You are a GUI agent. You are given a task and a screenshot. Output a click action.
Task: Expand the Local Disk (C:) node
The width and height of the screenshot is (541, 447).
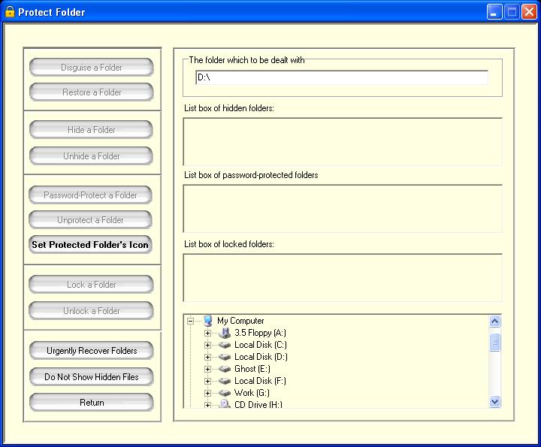[207, 346]
